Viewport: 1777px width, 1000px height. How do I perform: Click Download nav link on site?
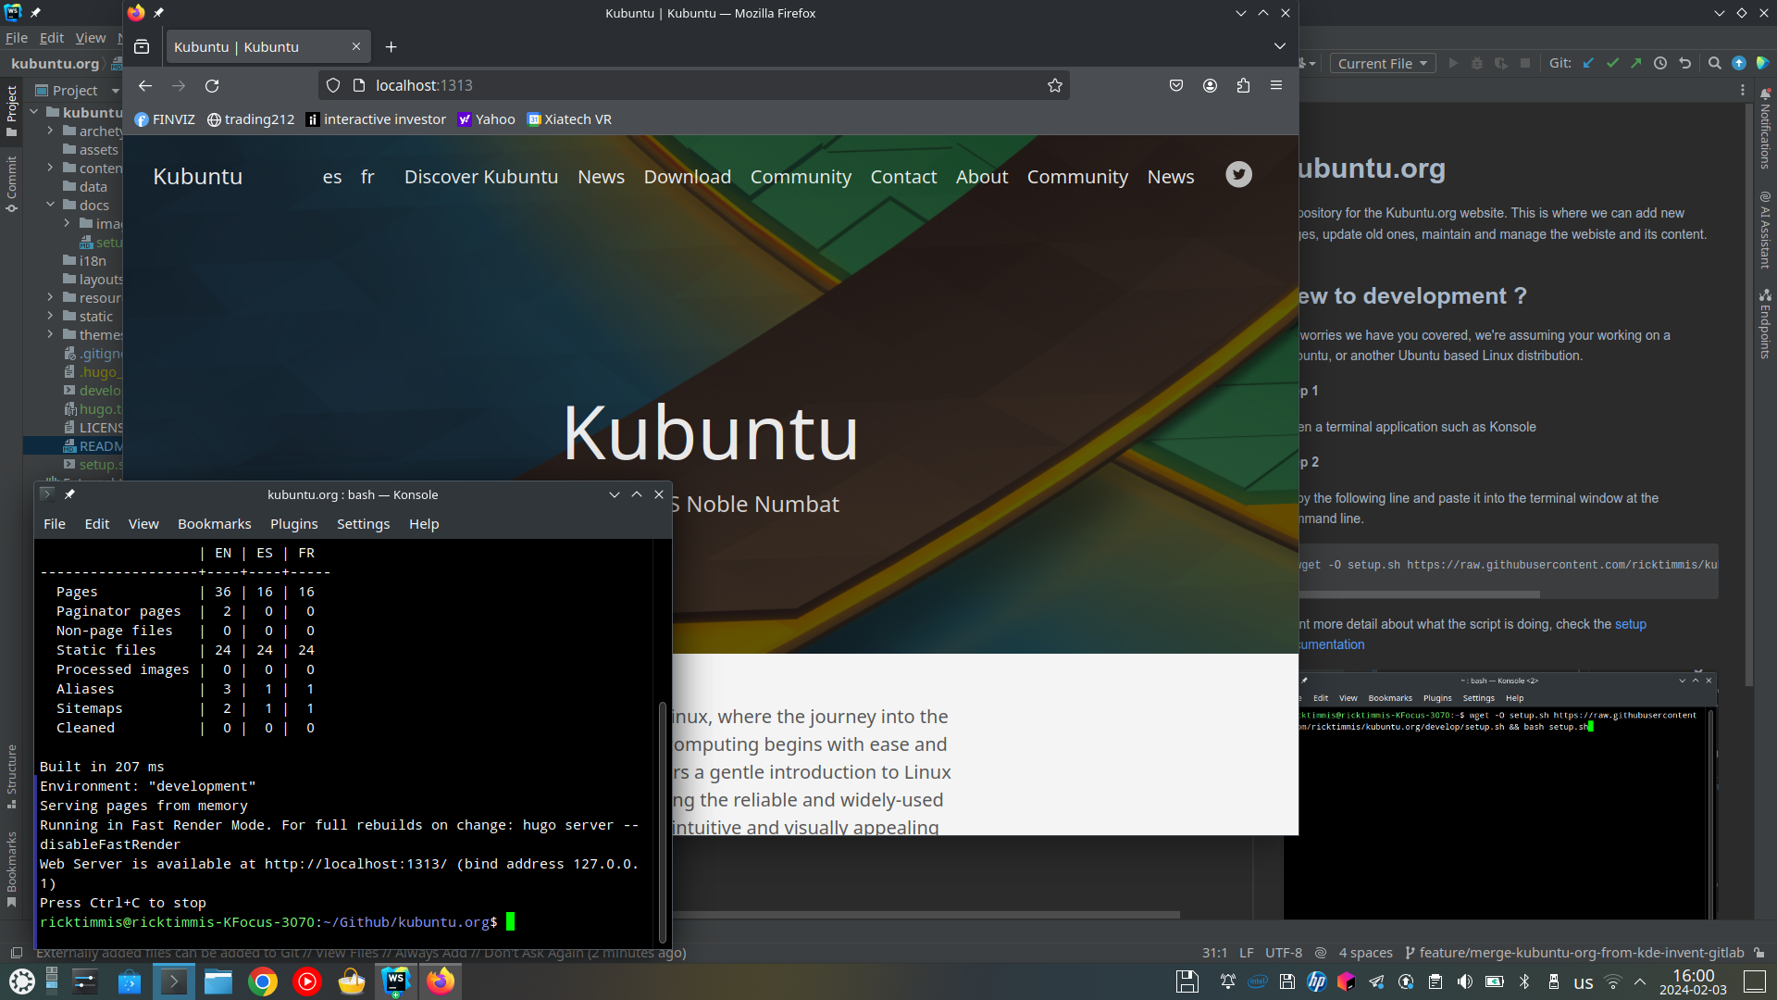click(688, 177)
